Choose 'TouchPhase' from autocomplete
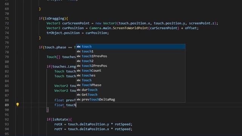242x136 pixels. pyautogui.click(x=130, y=85)
